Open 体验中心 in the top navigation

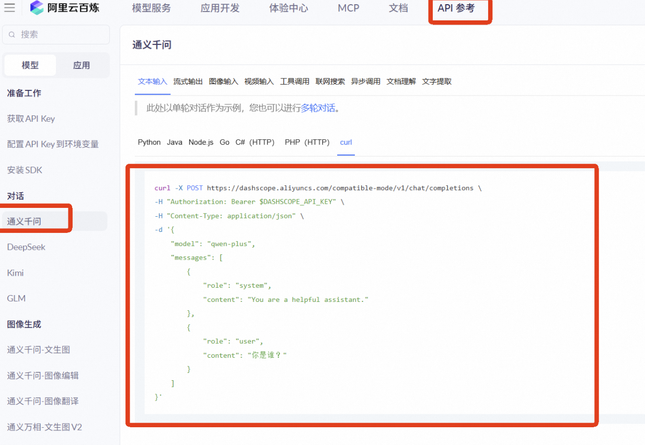tap(289, 8)
